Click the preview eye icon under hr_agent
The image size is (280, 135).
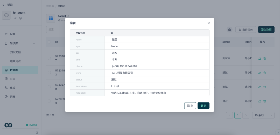click(20, 18)
